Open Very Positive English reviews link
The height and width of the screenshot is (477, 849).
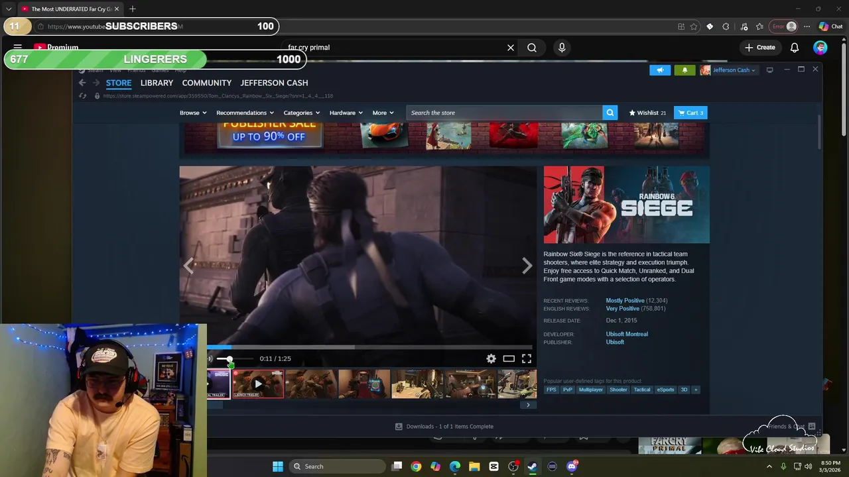tap(622, 309)
